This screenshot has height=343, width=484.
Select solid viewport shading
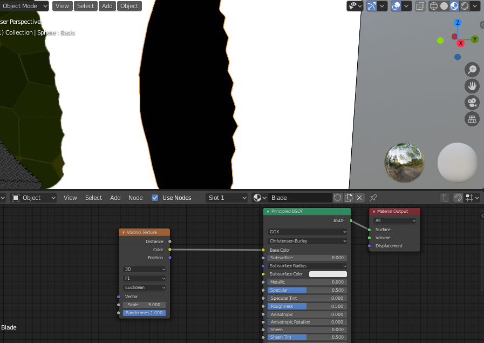pos(444,6)
